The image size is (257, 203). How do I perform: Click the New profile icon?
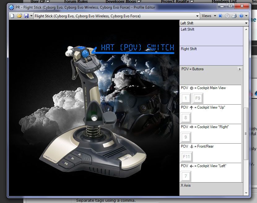click(12, 16)
